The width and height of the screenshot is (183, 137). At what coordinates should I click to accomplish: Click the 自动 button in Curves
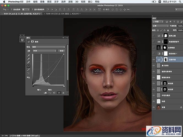click(61, 51)
